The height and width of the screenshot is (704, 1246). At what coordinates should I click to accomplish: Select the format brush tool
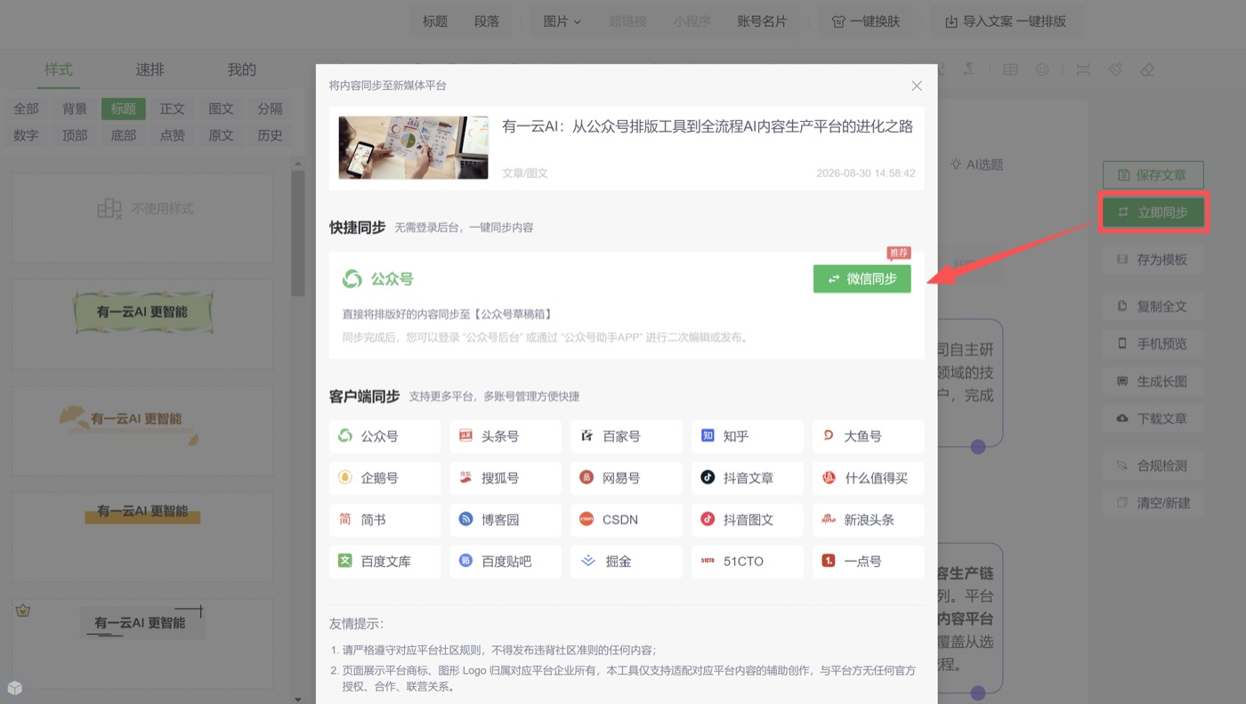pos(1115,69)
